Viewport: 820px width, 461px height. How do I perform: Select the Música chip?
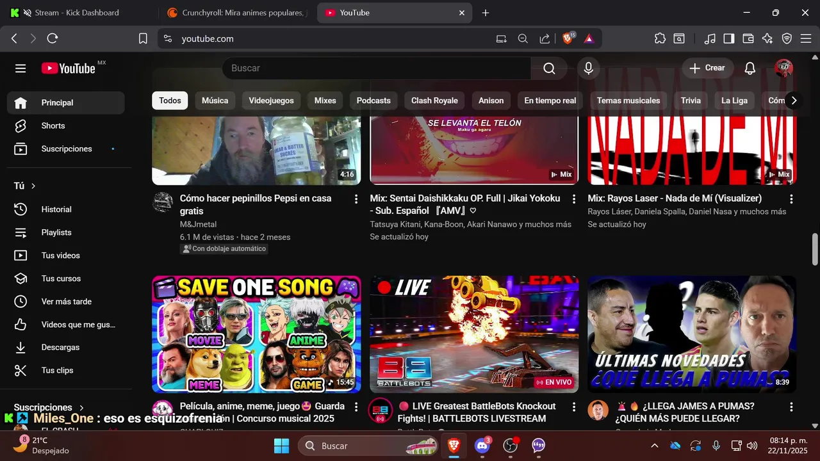215,101
